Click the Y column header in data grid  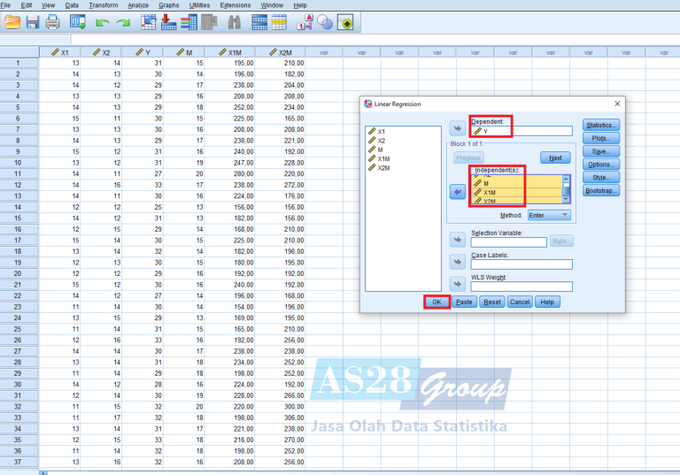pyautogui.click(x=142, y=52)
